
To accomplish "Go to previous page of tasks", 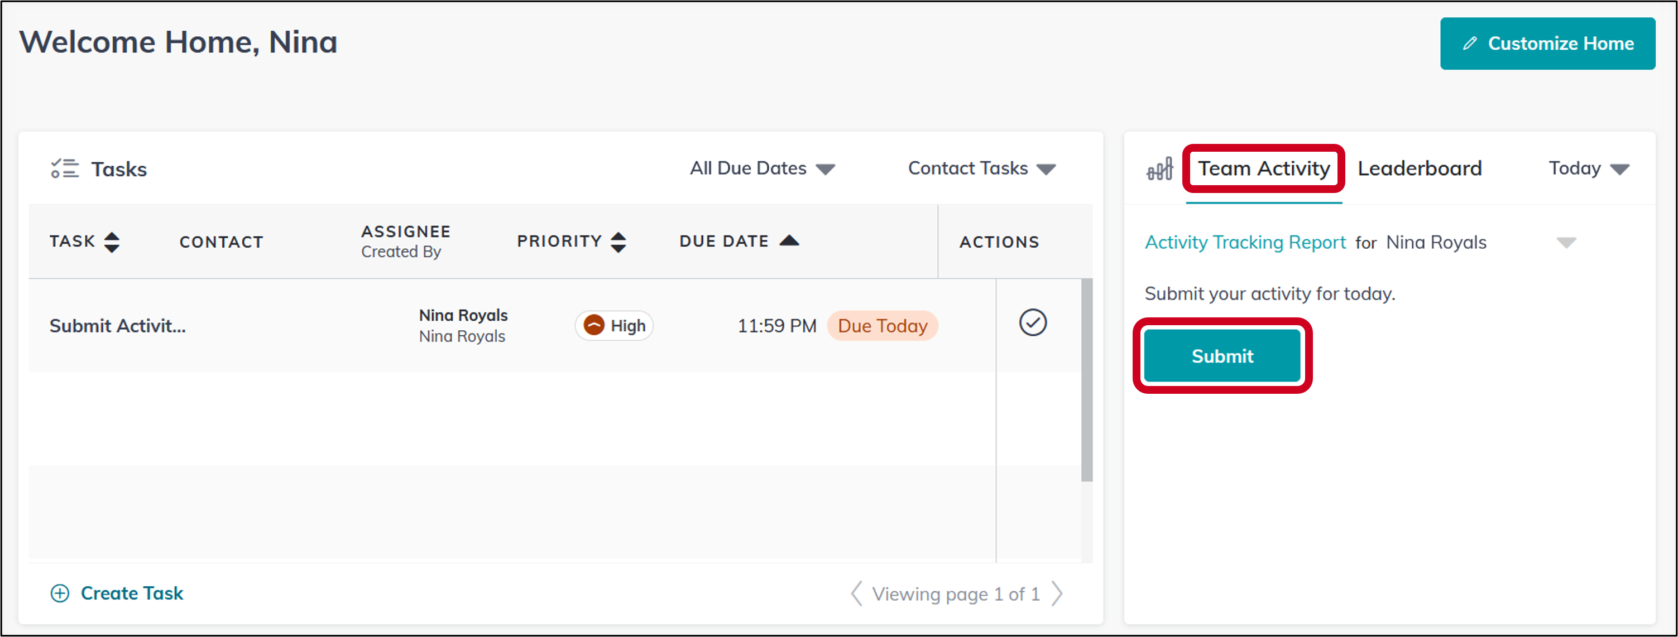I will point(857,593).
